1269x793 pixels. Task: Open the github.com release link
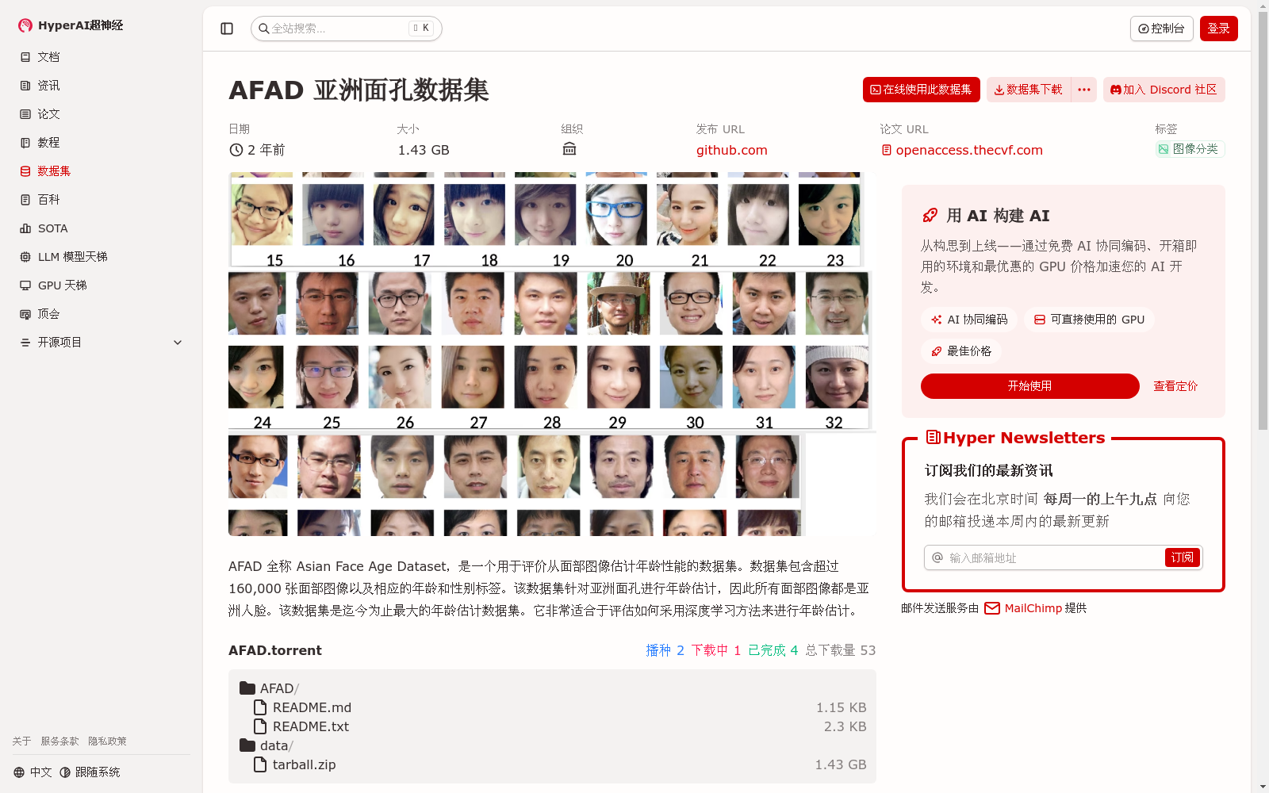pos(730,149)
